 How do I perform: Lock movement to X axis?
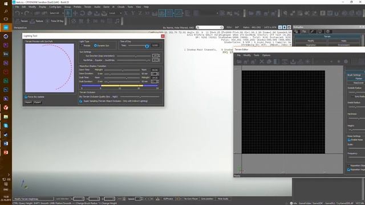[125, 13]
